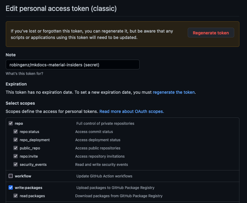Image resolution: width=247 pixels, height=203 pixels.
Task: Toggle the public_repo checkbox
Action: (16, 148)
